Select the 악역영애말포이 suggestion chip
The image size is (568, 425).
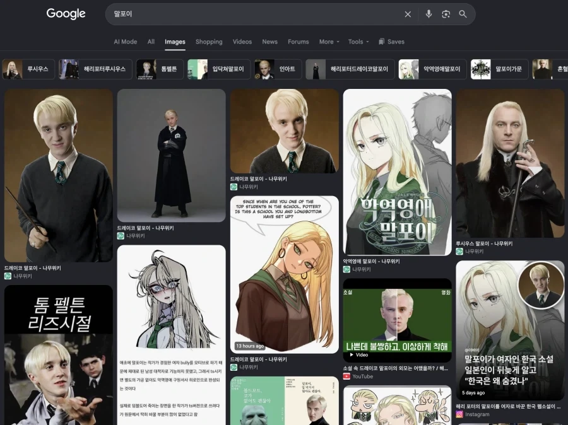(x=432, y=69)
